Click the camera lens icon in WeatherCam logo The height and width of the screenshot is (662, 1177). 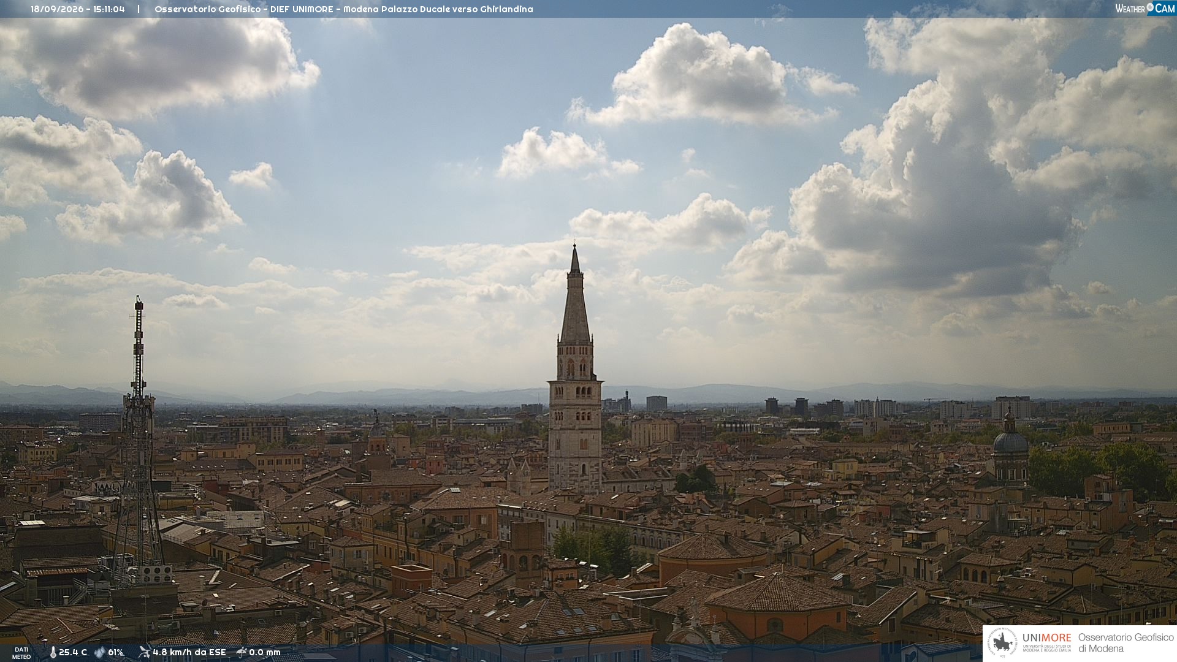pos(1150,7)
